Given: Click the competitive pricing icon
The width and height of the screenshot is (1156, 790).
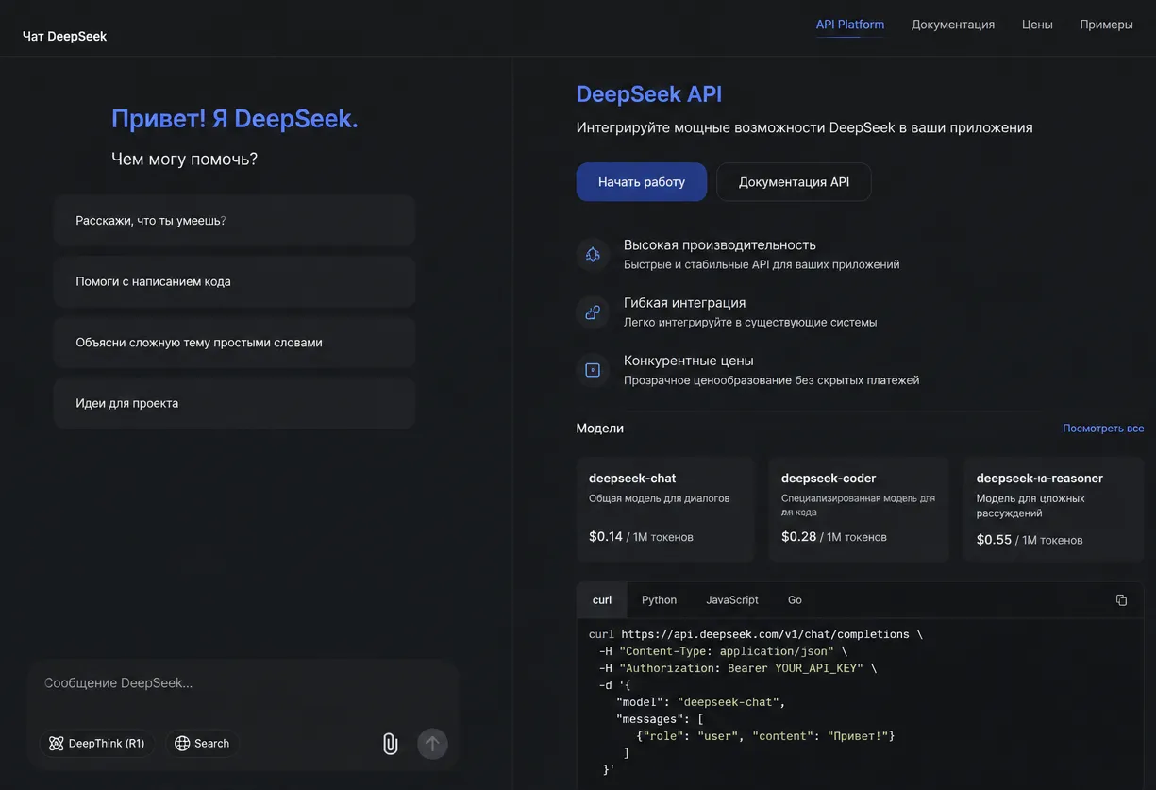Looking at the screenshot, I should [593, 370].
